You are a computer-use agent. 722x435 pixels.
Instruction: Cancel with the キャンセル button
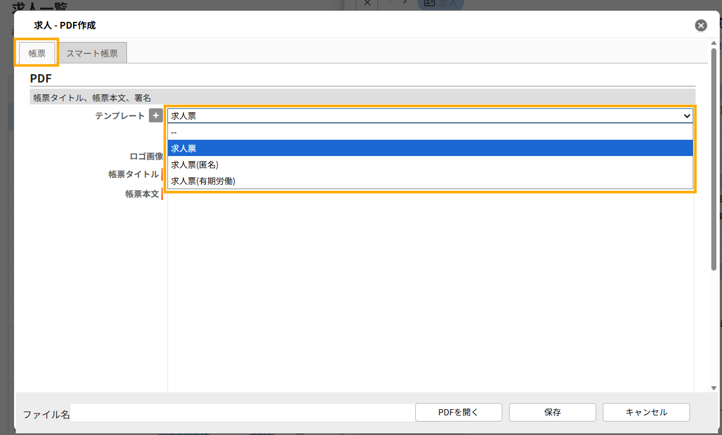[x=646, y=412]
